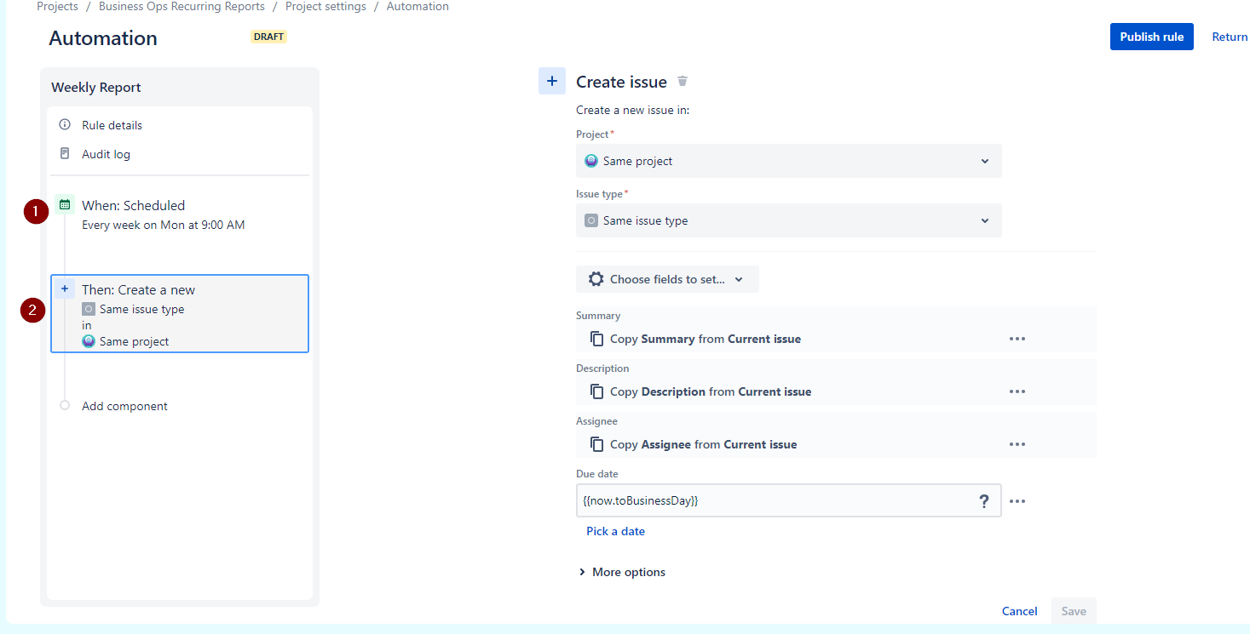Screen dimensions: 1250x634
Task: Click the Weekly Report rule name
Action: (96, 88)
